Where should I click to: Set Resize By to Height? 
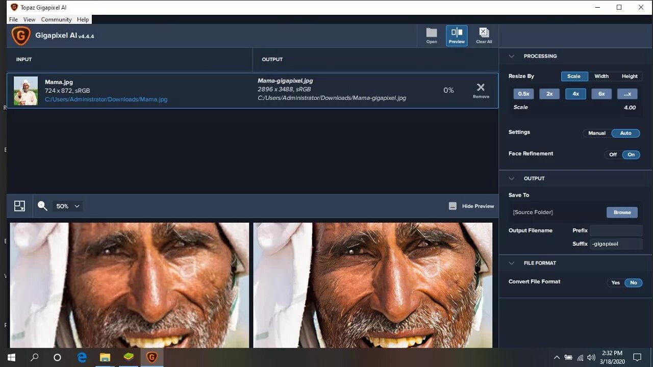tap(629, 76)
